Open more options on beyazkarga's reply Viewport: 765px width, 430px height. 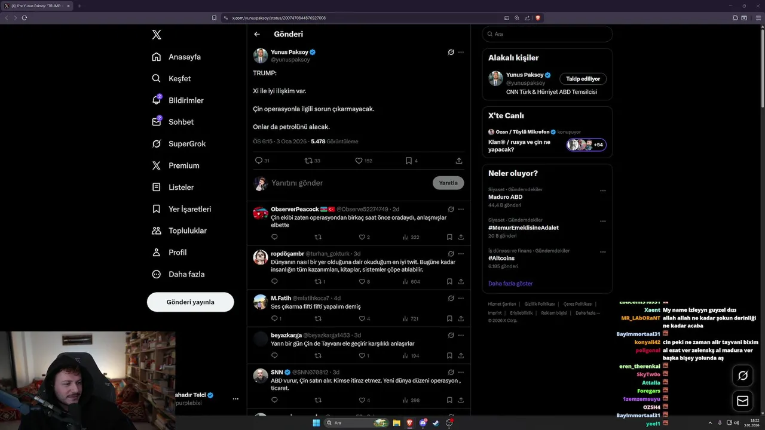click(461, 335)
